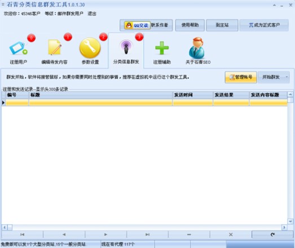The image size is (295, 248).
Task: Go to previous record navigator button
Action: point(64,234)
